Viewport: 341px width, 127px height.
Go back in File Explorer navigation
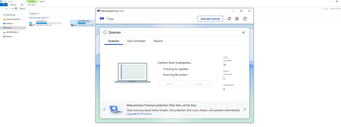click(3, 9)
